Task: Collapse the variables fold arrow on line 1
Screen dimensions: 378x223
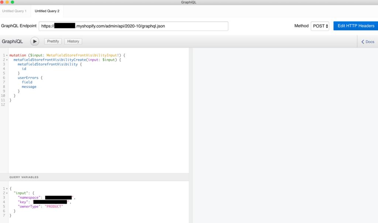Action: click(x=7, y=189)
